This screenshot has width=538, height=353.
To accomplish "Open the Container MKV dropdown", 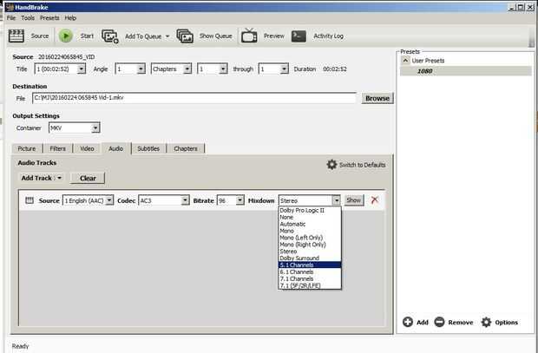I will pos(95,128).
